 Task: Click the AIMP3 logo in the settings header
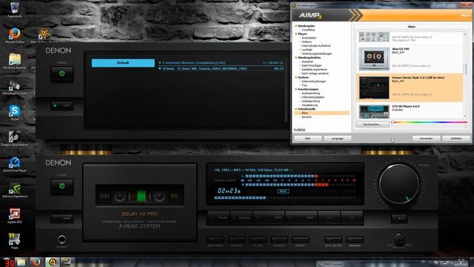(310, 16)
